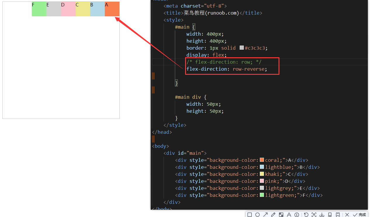
Task: Cancel the screenshot with X icon
Action: [x=347, y=215]
